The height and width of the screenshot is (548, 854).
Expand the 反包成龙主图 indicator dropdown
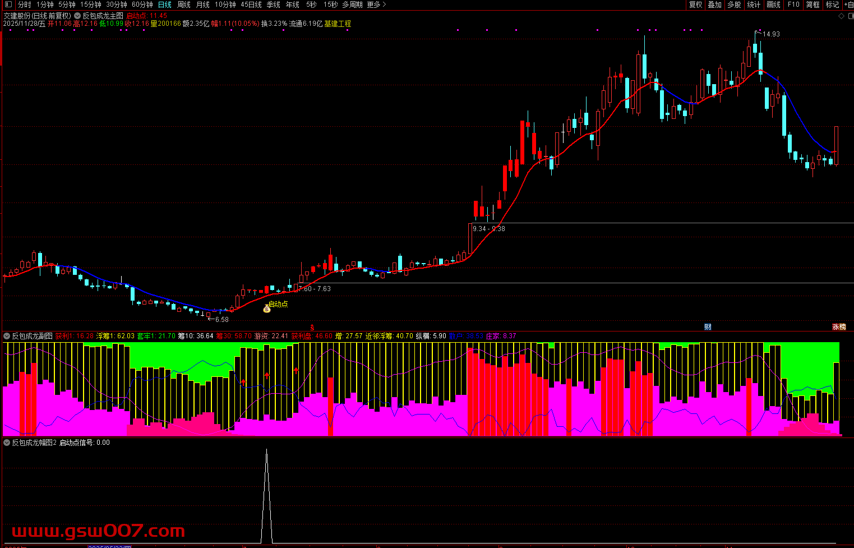click(78, 16)
